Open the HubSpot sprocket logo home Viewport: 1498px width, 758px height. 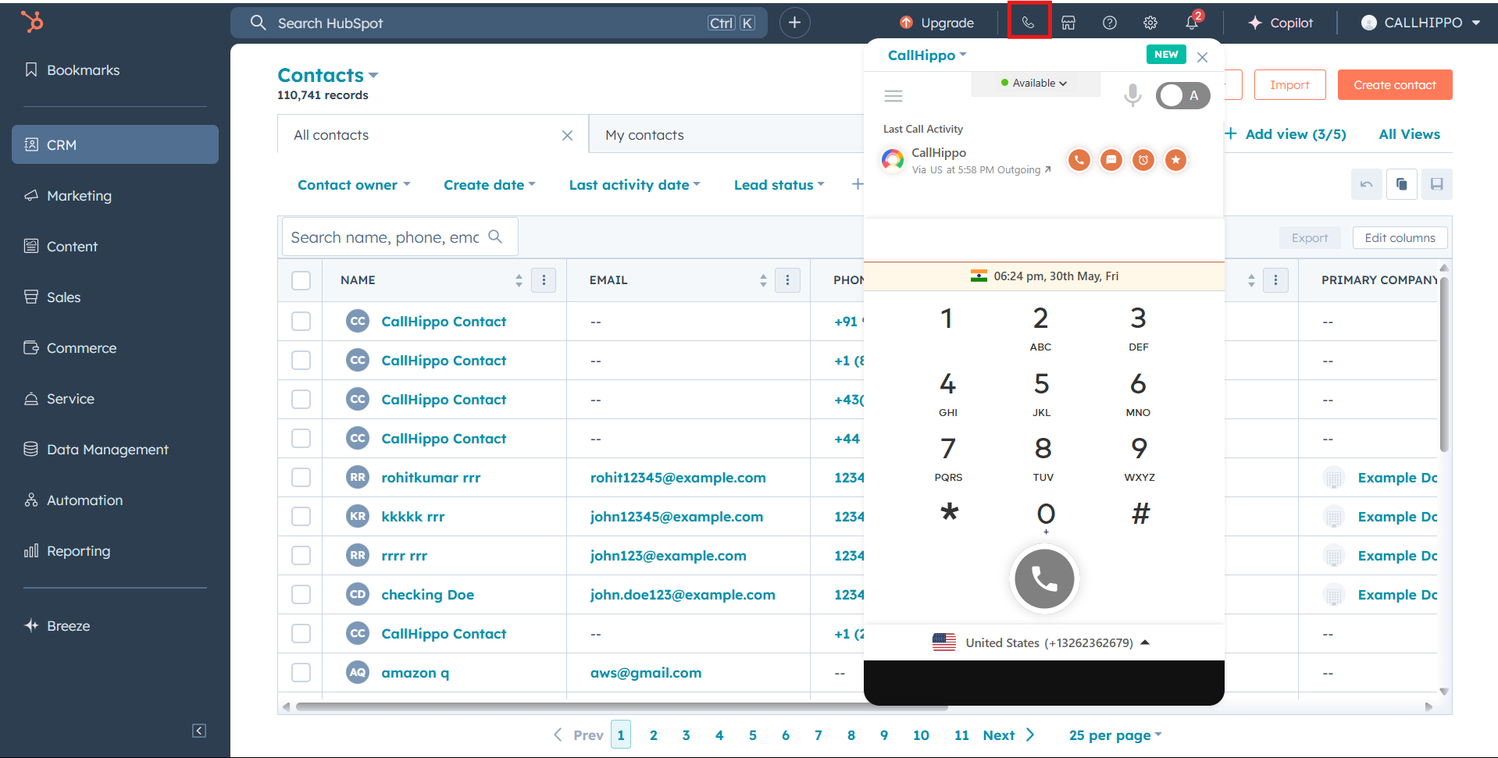(x=32, y=21)
